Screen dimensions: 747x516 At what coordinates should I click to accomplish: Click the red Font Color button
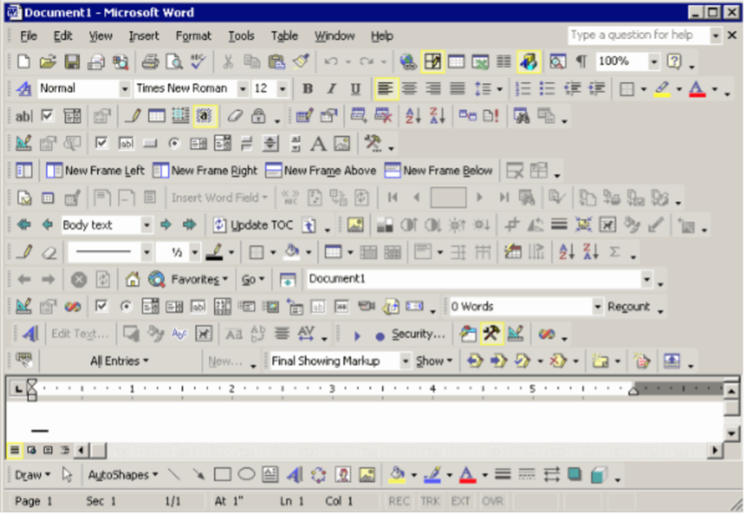pyautogui.click(x=697, y=89)
